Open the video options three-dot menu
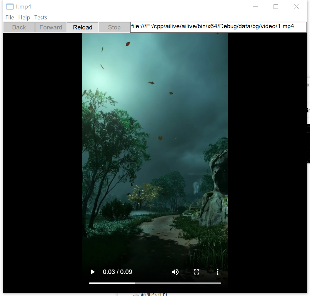 coord(217,272)
